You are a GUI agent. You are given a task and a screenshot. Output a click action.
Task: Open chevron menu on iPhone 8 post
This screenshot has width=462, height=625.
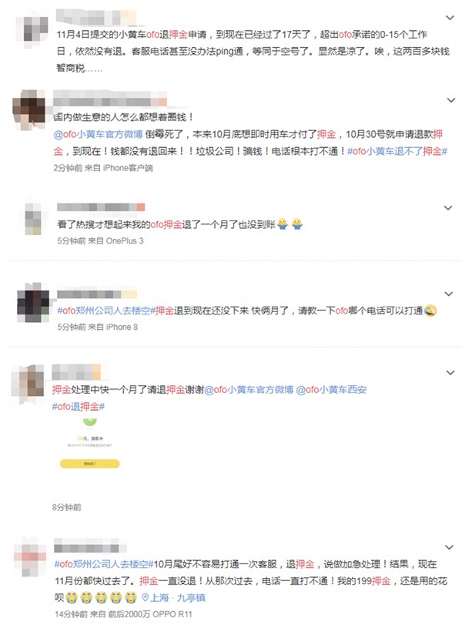coord(448,294)
